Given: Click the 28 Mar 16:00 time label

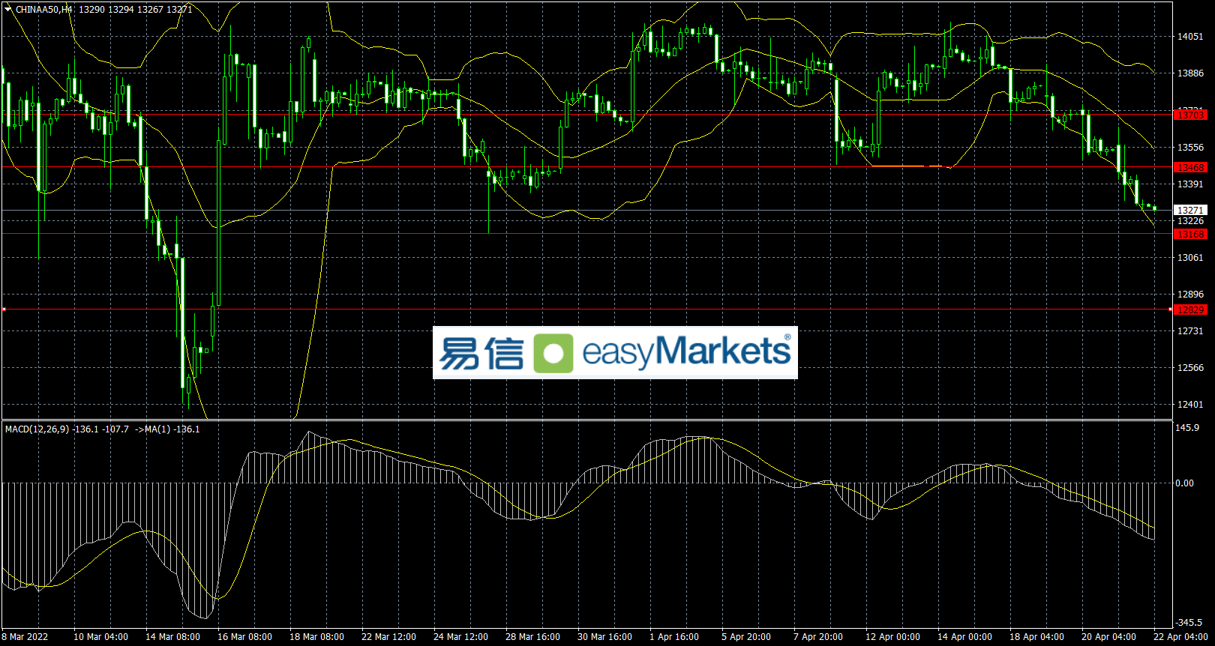Looking at the screenshot, I should (x=532, y=637).
